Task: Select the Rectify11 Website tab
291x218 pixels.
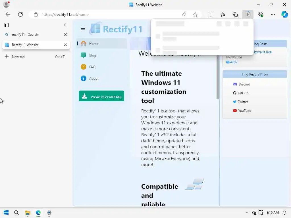Action: [36, 45]
